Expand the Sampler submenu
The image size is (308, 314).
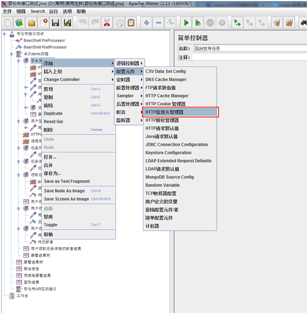[x=129, y=96]
